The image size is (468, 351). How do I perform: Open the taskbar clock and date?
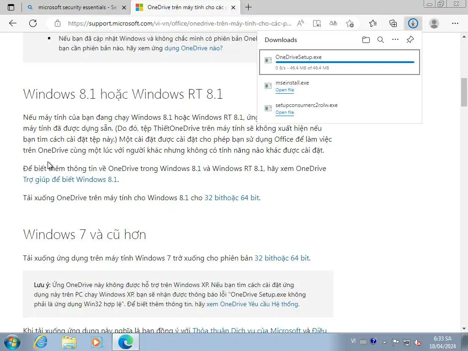(x=442, y=342)
